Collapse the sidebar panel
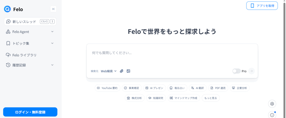 pos(53,9)
